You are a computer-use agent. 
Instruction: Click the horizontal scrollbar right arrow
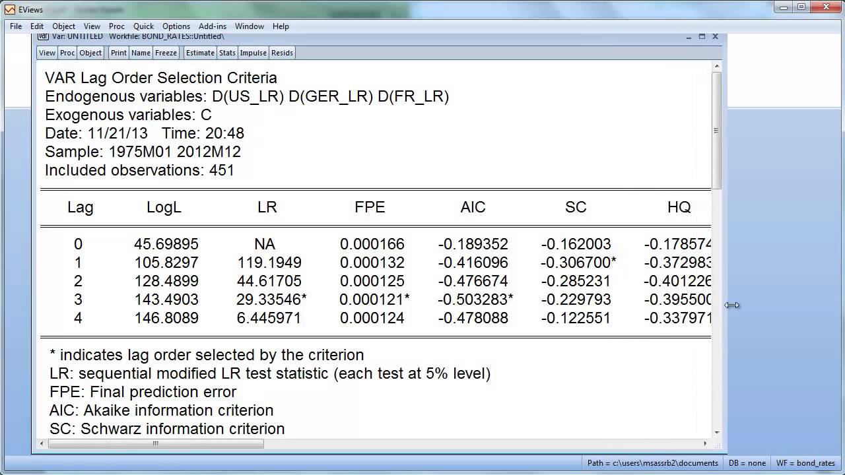click(x=705, y=443)
